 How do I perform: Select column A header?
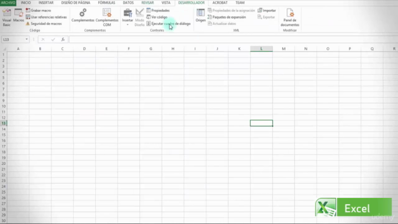18,49
